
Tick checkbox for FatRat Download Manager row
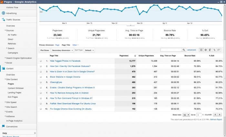pos(41,103)
